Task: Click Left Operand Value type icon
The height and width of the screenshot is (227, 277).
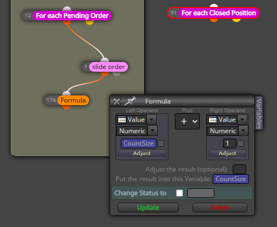Action: point(122,120)
